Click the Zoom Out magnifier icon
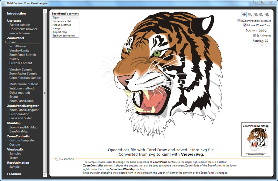This screenshot has height=181, width=278. 261,15
